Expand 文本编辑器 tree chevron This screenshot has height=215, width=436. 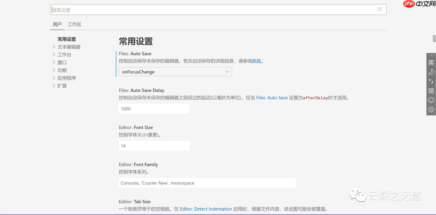[x=54, y=47]
